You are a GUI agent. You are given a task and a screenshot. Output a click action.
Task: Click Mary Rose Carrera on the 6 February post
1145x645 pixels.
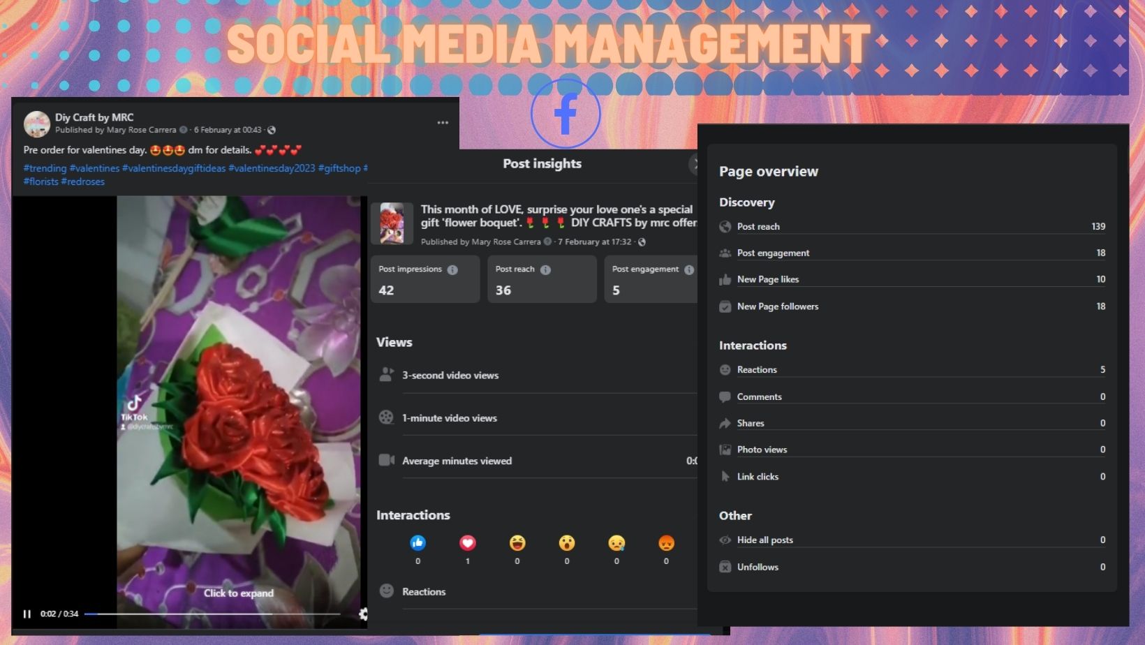(x=141, y=130)
